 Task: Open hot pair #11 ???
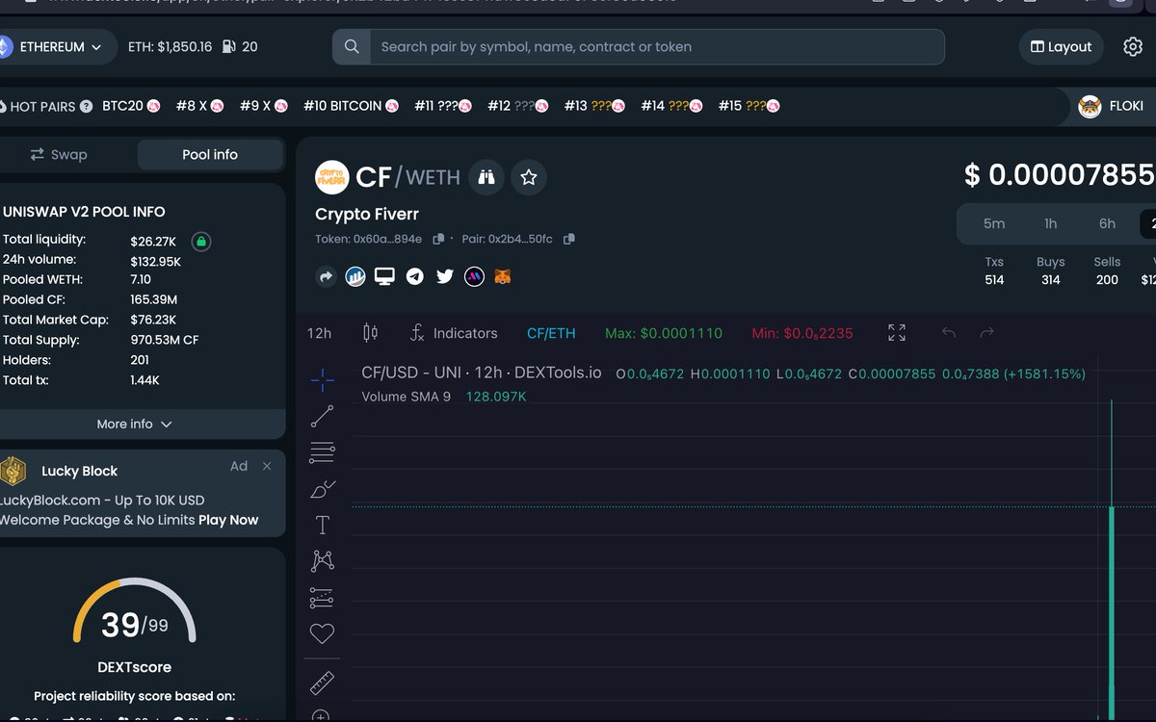tap(443, 106)
